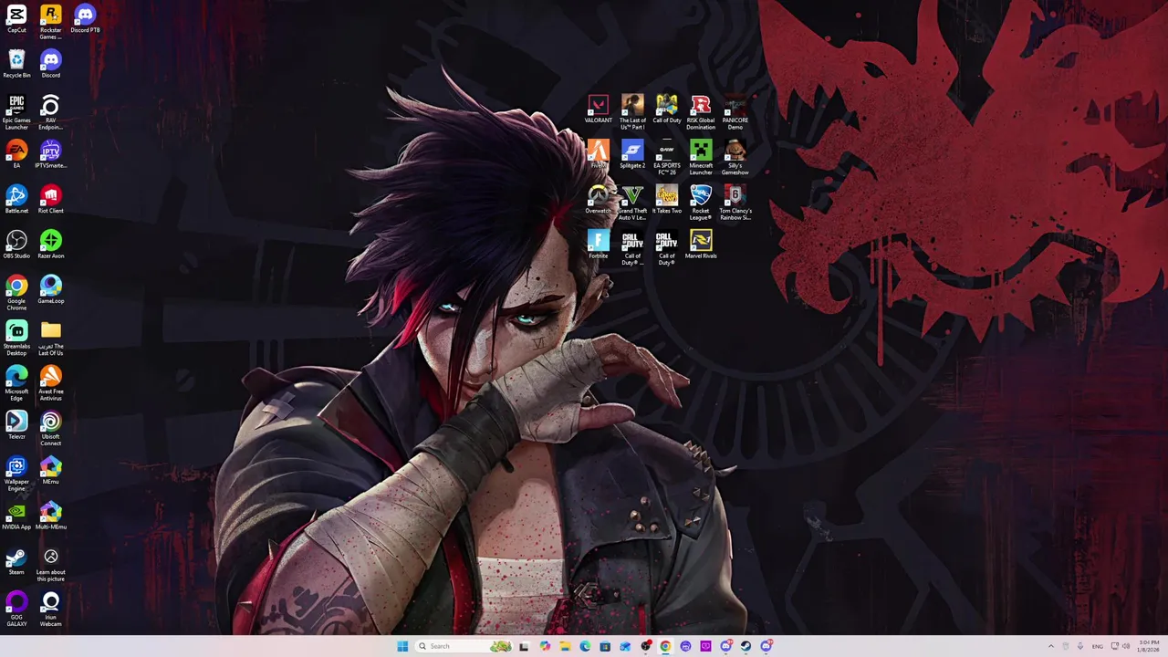This screenshot has width=1168, height=657.
Task: Select the Microsoft Edge desktop shortcut
Action: 16,383
